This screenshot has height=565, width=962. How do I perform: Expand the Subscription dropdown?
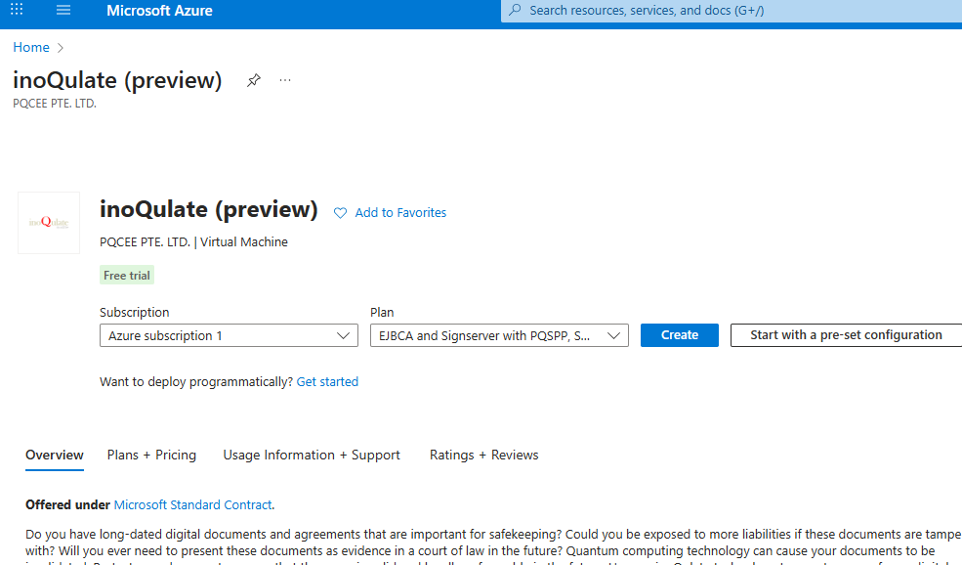pyautogui.click(x=229, y=335)
